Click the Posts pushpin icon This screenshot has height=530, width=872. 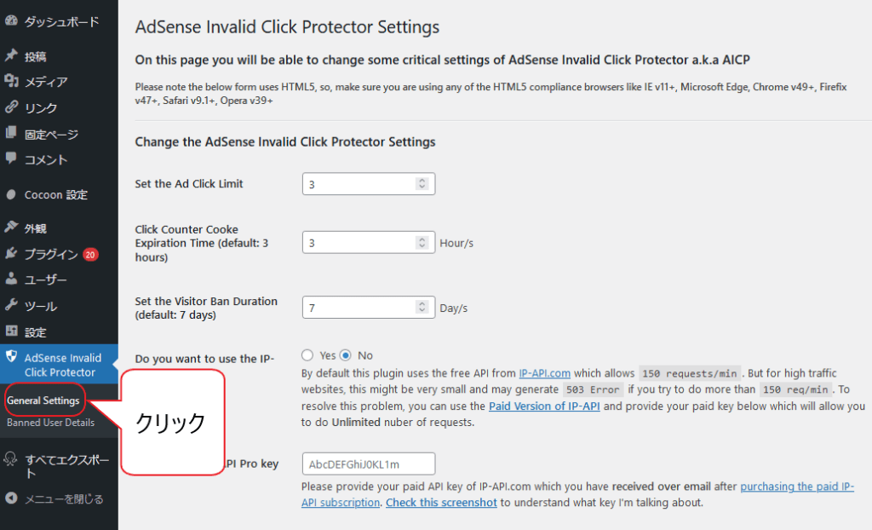(x=11, y=56)
